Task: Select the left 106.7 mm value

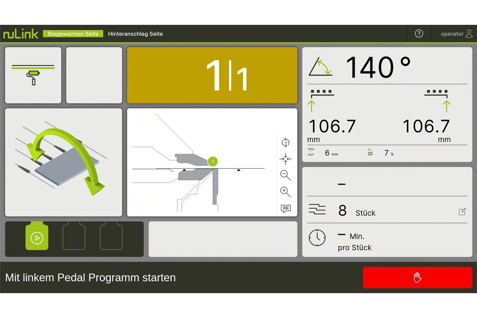Action: click(332, 126)
